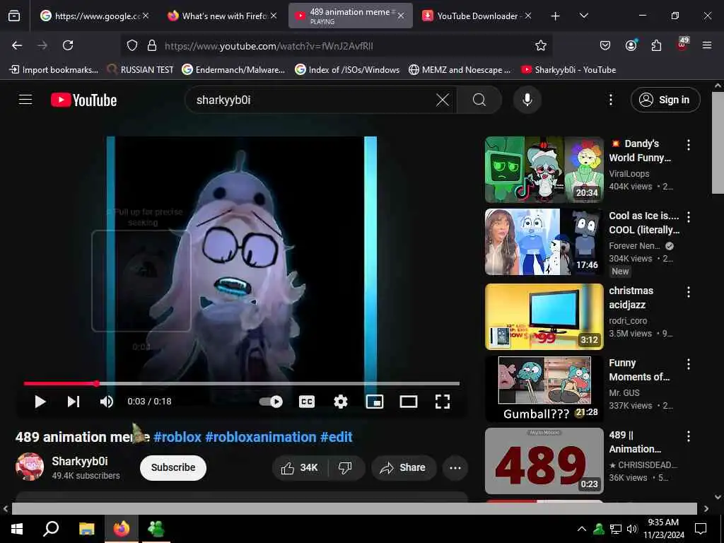This screenshot has height=543, width=724.
Task: Bookmark this page with the star icon
Action: click(541, 45)
